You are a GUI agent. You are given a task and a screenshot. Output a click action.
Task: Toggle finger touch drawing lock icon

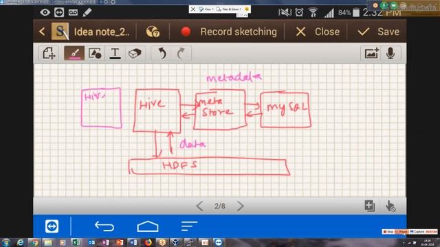point(390,206)
